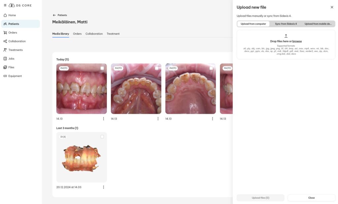The width and height of the screenshot is (338, 204).
Task: Check the DI (4) scan checkbox
Action: pyautogui.click(x=102, y=137)
